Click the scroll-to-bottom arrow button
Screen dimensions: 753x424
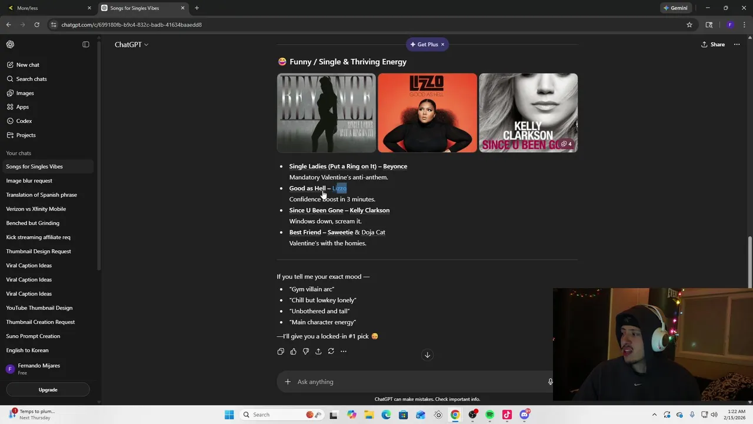(428, 355)
